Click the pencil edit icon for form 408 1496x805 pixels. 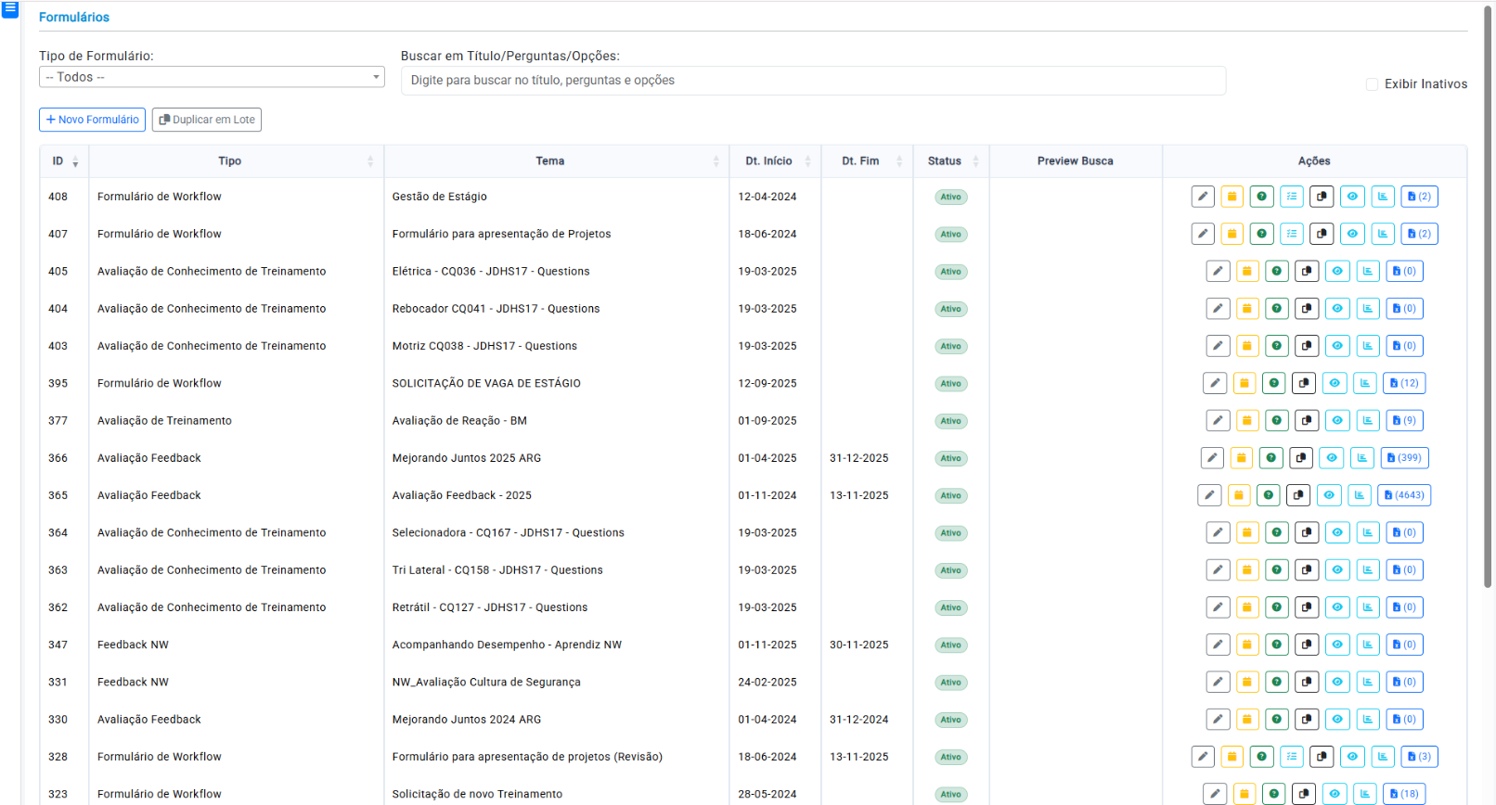(x=1203, y=197)
